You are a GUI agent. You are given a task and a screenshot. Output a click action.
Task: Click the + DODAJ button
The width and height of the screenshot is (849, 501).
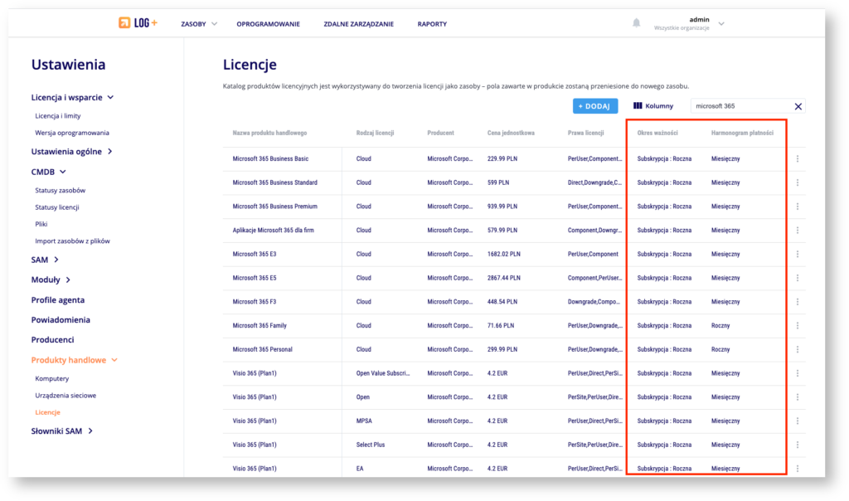click(x=594, y=106)
